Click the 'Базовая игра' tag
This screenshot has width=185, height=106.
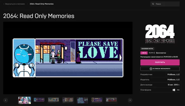tap(147, 49)
